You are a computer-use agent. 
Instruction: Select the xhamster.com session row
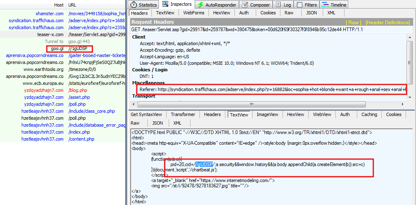(x=62, y=14)
